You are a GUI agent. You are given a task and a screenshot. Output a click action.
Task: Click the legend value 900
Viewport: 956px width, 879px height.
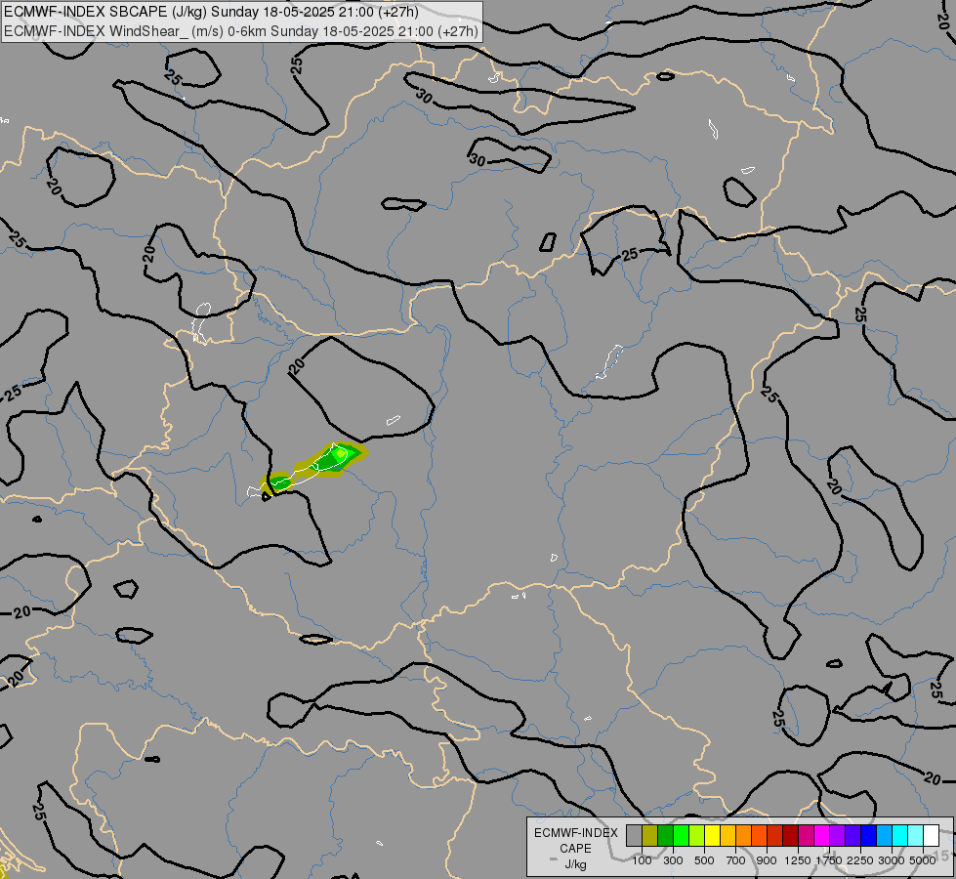point(767,860)
